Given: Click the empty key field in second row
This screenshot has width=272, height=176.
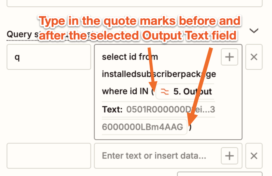Looking at the screenshot, I should [x=49, y=156].
